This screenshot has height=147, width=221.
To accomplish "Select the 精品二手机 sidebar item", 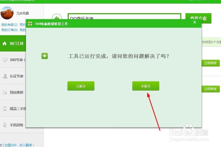I will pos(13,109).
